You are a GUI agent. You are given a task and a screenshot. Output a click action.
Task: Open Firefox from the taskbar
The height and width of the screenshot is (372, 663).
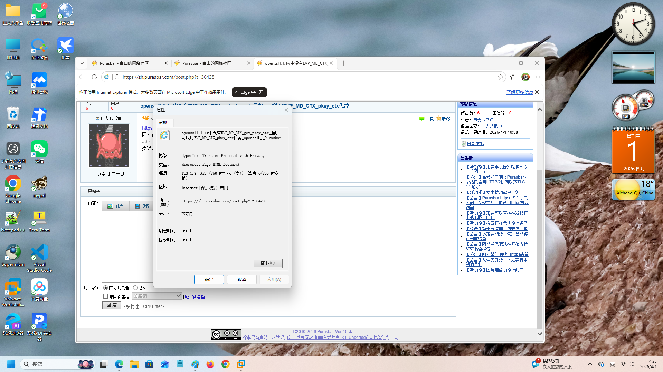pyautogui.click(x=210, y=364)
